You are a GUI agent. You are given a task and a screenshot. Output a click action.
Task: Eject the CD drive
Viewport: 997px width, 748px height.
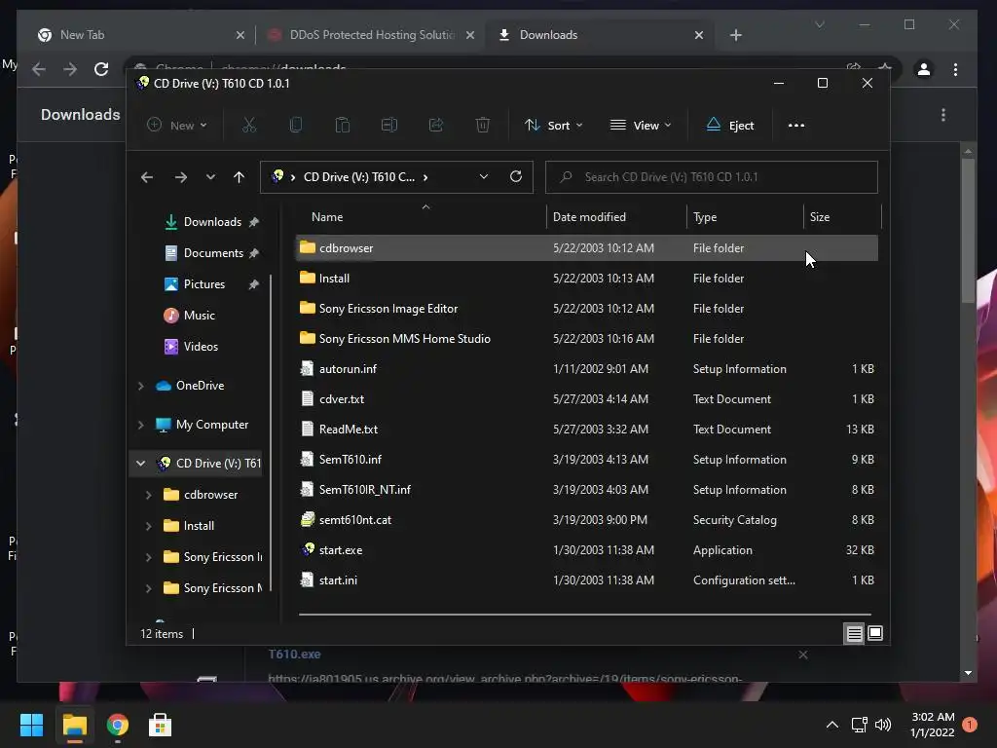tap(730, 126)
